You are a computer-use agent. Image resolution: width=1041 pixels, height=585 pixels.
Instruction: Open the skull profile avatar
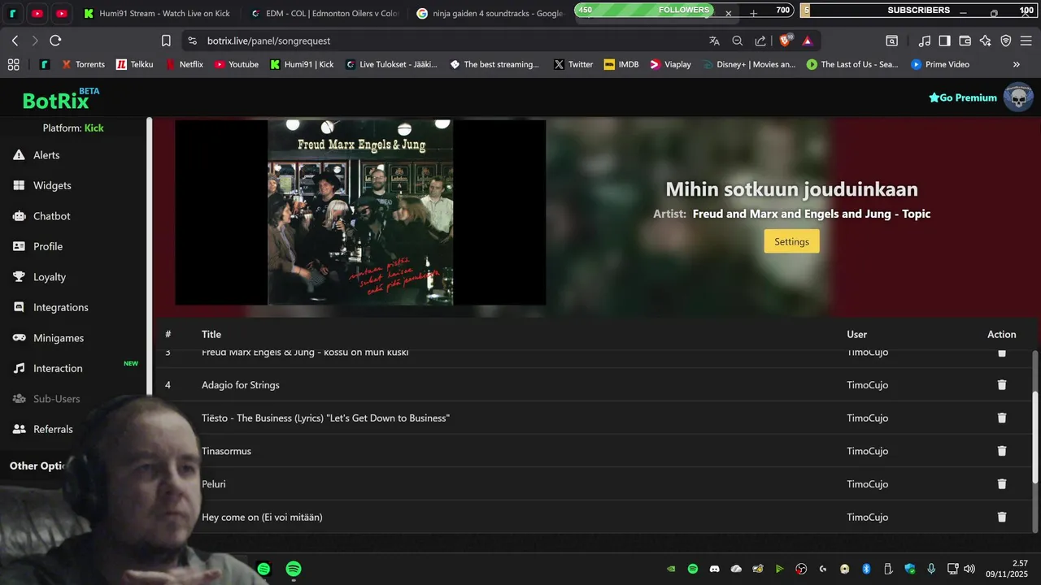coord(1018,97)
